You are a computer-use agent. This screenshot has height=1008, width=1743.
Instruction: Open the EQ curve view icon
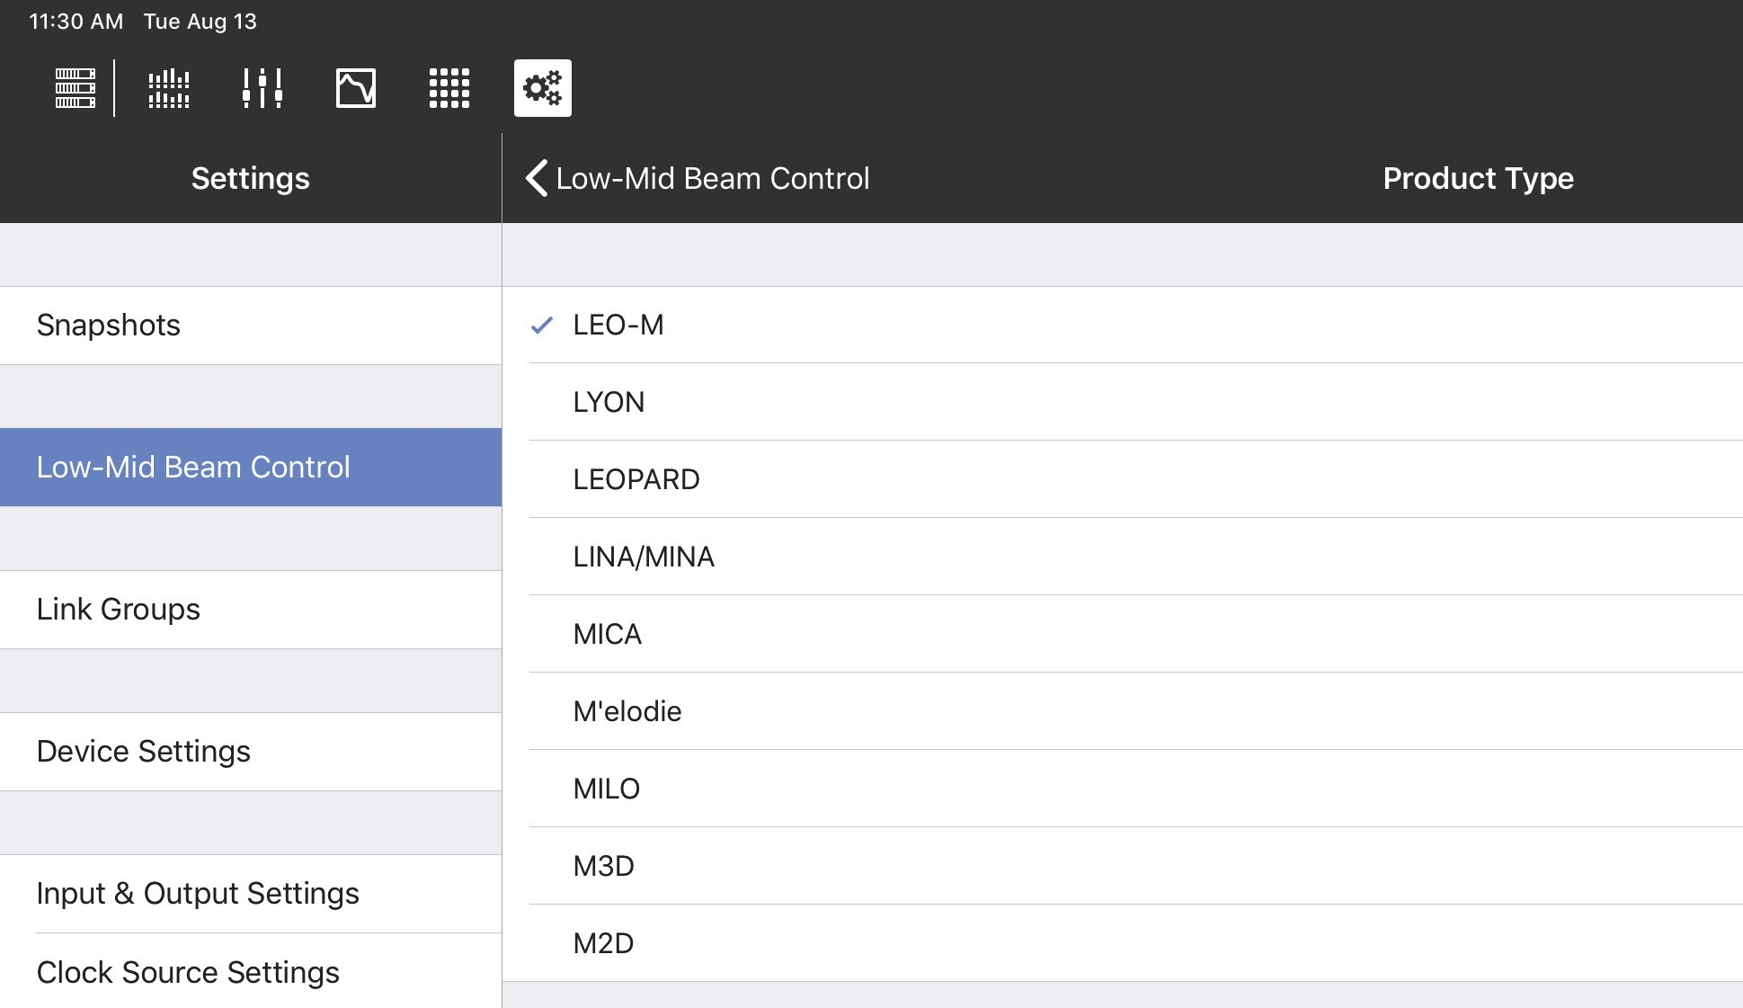click(356, 88)
